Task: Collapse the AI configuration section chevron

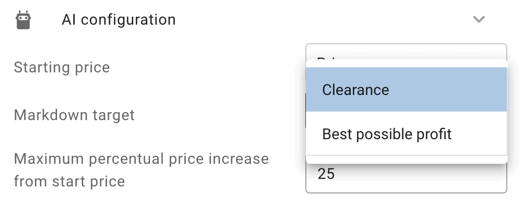Action: pyautogui.click(x=479, y=20)
